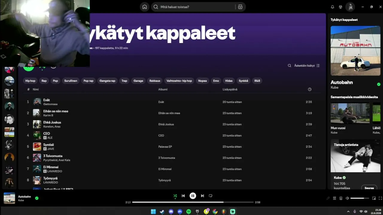The image size is (383, 215).
Task: Select the Pop filter chip
Action: pos(55,81)
